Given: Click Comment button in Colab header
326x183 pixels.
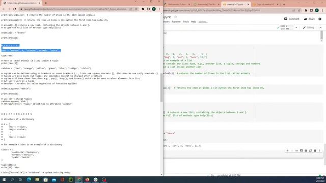Looking at the screenshot, I should [291, 19].
